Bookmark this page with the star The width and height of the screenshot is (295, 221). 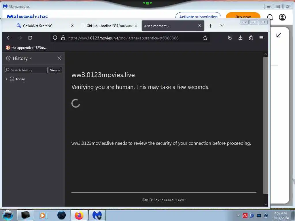point(205,38)
